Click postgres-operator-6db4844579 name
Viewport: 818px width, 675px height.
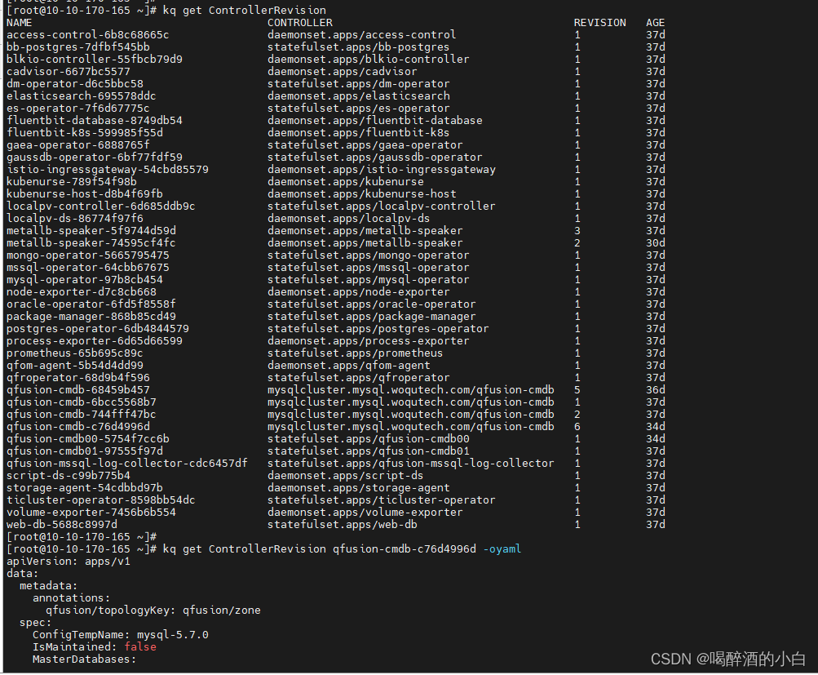(x=98, y=330)
